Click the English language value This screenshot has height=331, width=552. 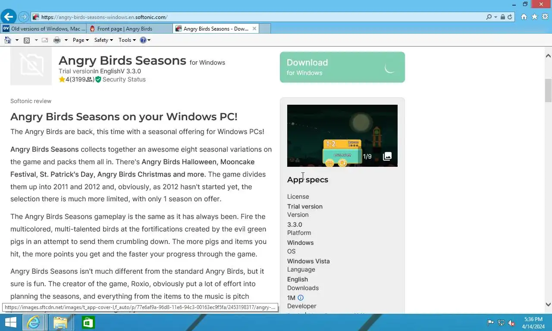point(298,279)
